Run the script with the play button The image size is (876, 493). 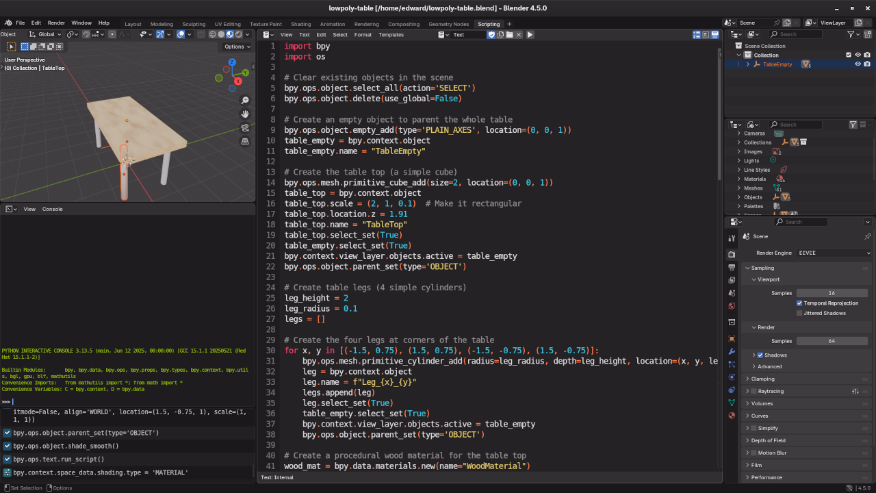coord(530,34)
